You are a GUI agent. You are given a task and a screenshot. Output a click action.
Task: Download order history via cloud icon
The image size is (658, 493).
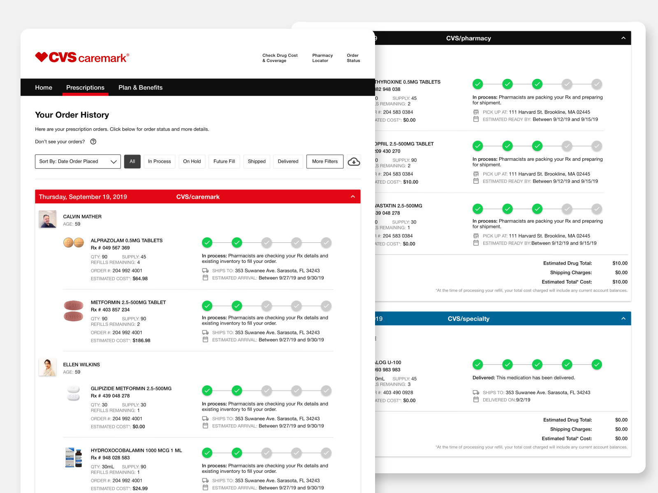coord(354,162)
